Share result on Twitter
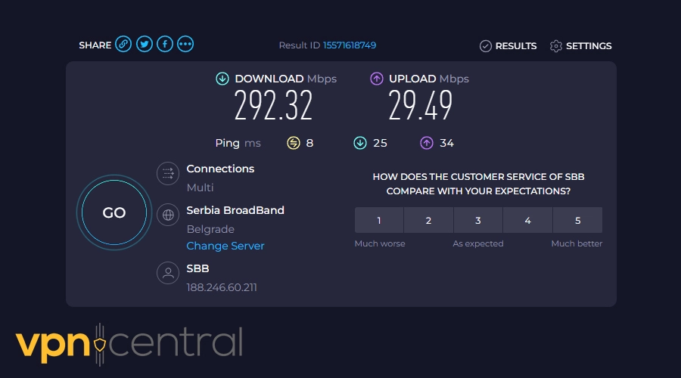Viewport: 681px width, 378px height. 145,45
